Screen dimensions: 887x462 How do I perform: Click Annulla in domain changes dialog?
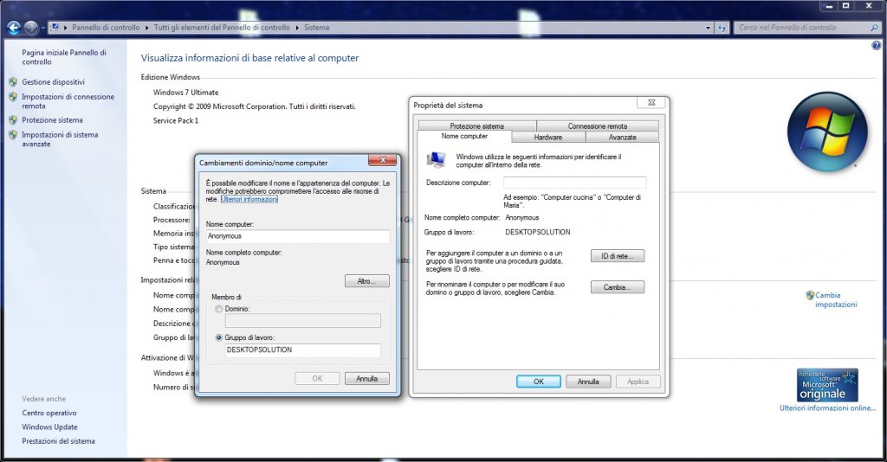367,378
